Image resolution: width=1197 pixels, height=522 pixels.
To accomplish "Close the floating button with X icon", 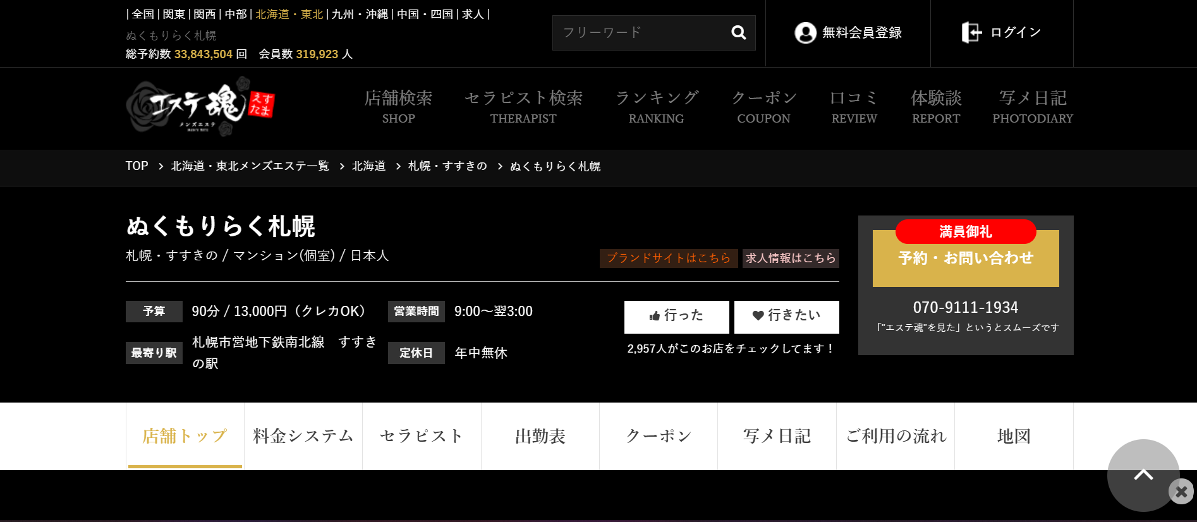I will coord(1181,492).
